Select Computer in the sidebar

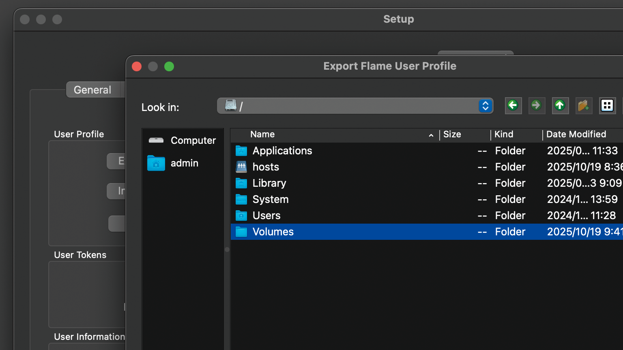click(x=193, y=141)
